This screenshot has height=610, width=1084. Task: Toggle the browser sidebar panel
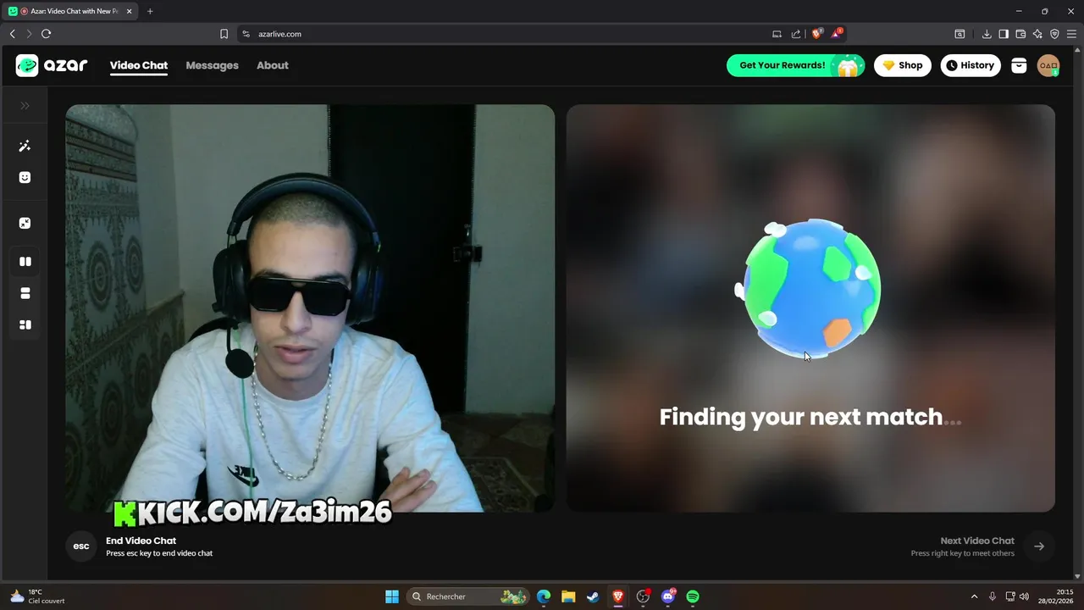[x=1004, y=34]
